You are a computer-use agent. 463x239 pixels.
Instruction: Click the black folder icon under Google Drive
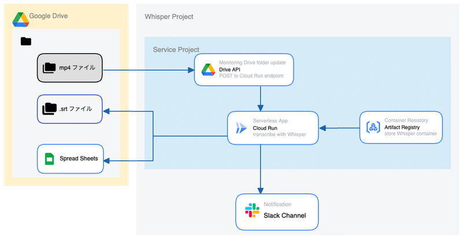(26, 41)
